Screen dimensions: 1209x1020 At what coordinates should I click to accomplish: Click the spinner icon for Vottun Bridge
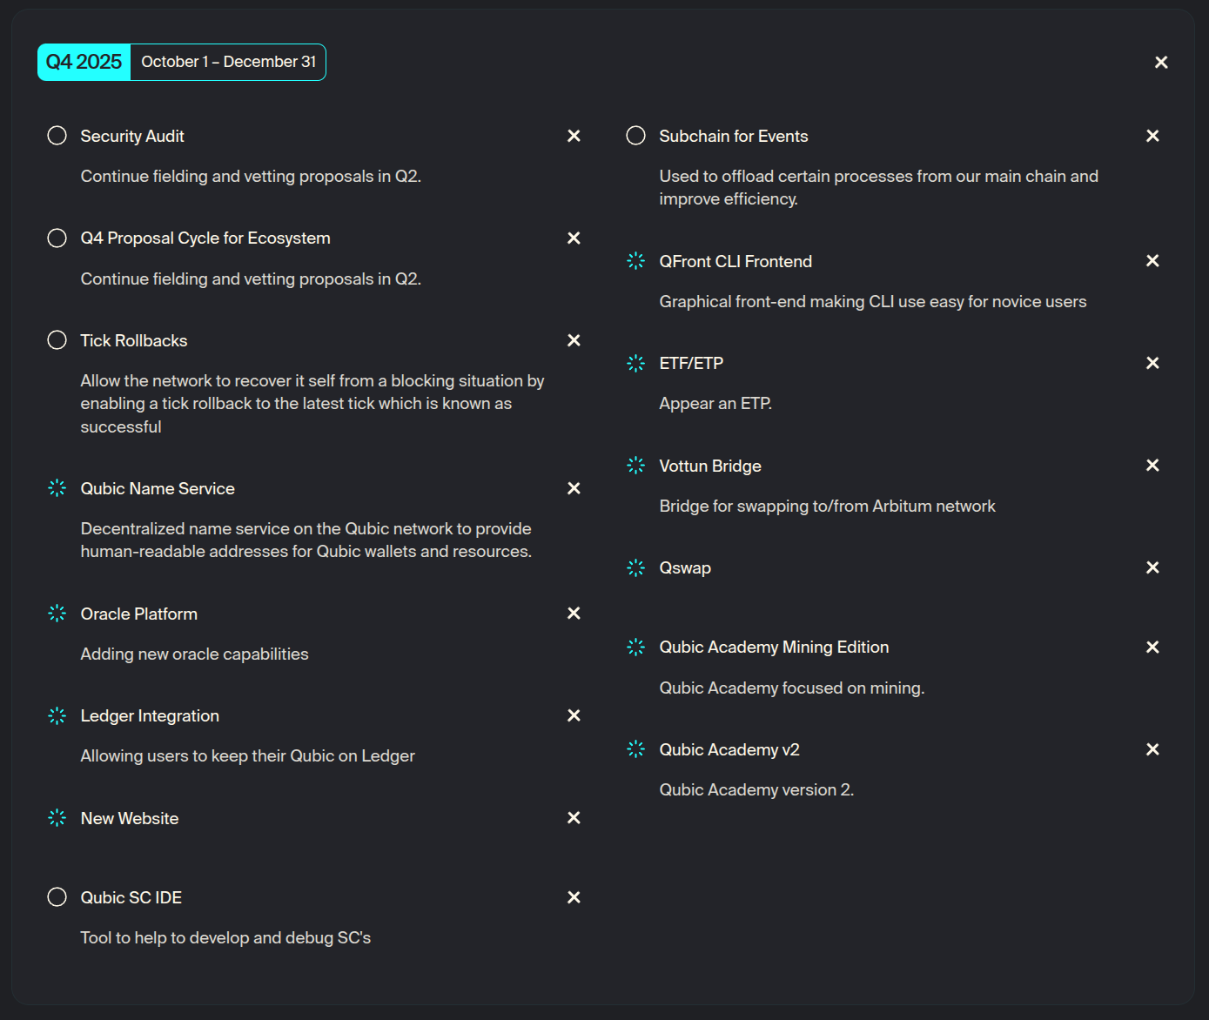(x=635, y=466)
